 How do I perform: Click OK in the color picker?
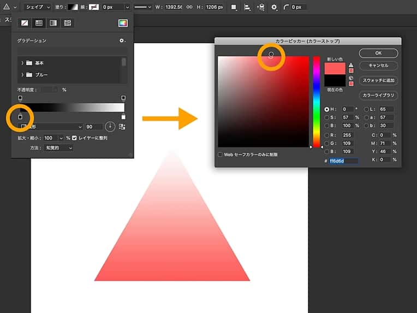378,53
